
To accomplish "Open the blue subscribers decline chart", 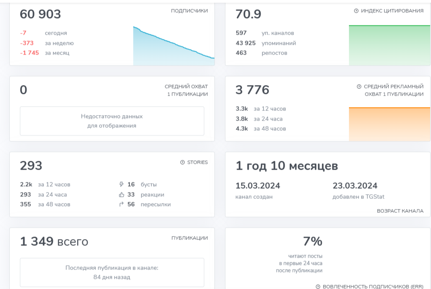I will pyautogui.click(x=173, y=47).
